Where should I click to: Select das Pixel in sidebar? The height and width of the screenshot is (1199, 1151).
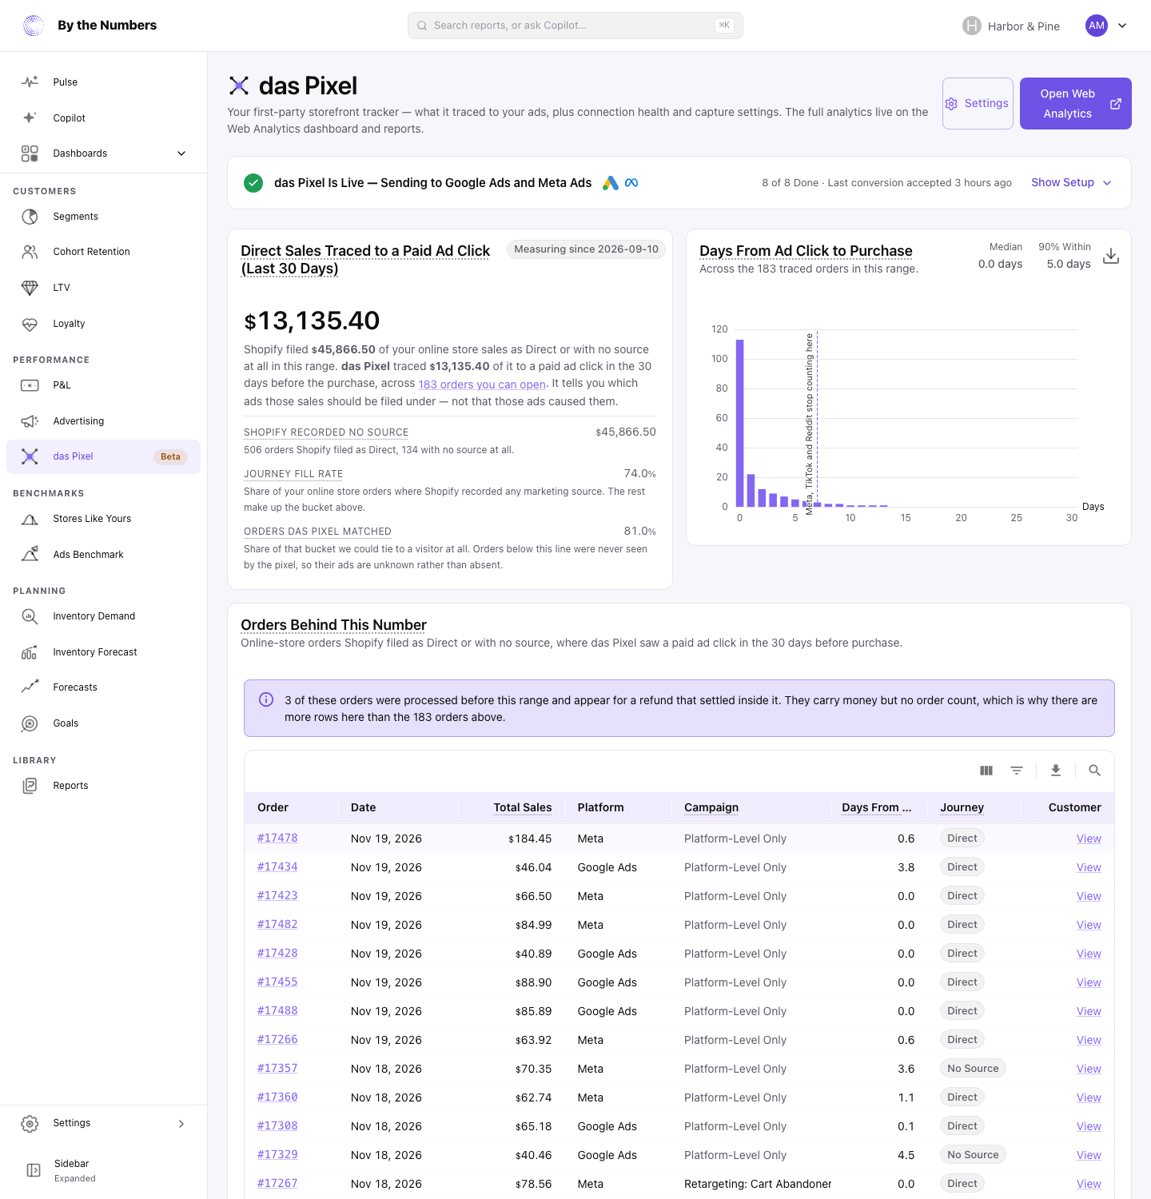(x=104, y=456)
